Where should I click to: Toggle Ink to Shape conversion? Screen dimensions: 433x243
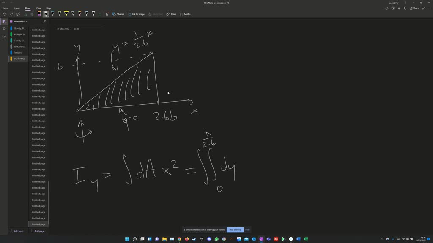click(x=137, y=14)
